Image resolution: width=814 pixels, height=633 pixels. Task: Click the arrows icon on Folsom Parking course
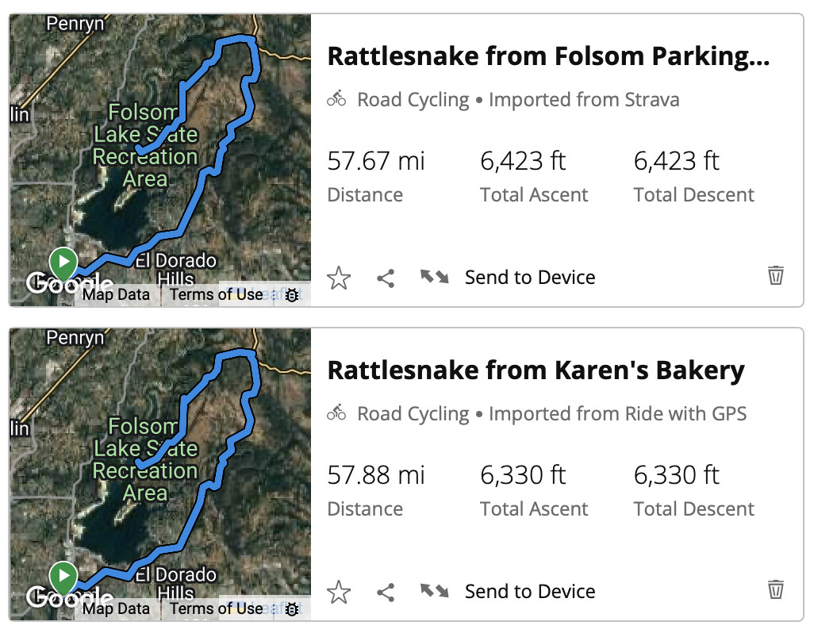coord(435,277)
